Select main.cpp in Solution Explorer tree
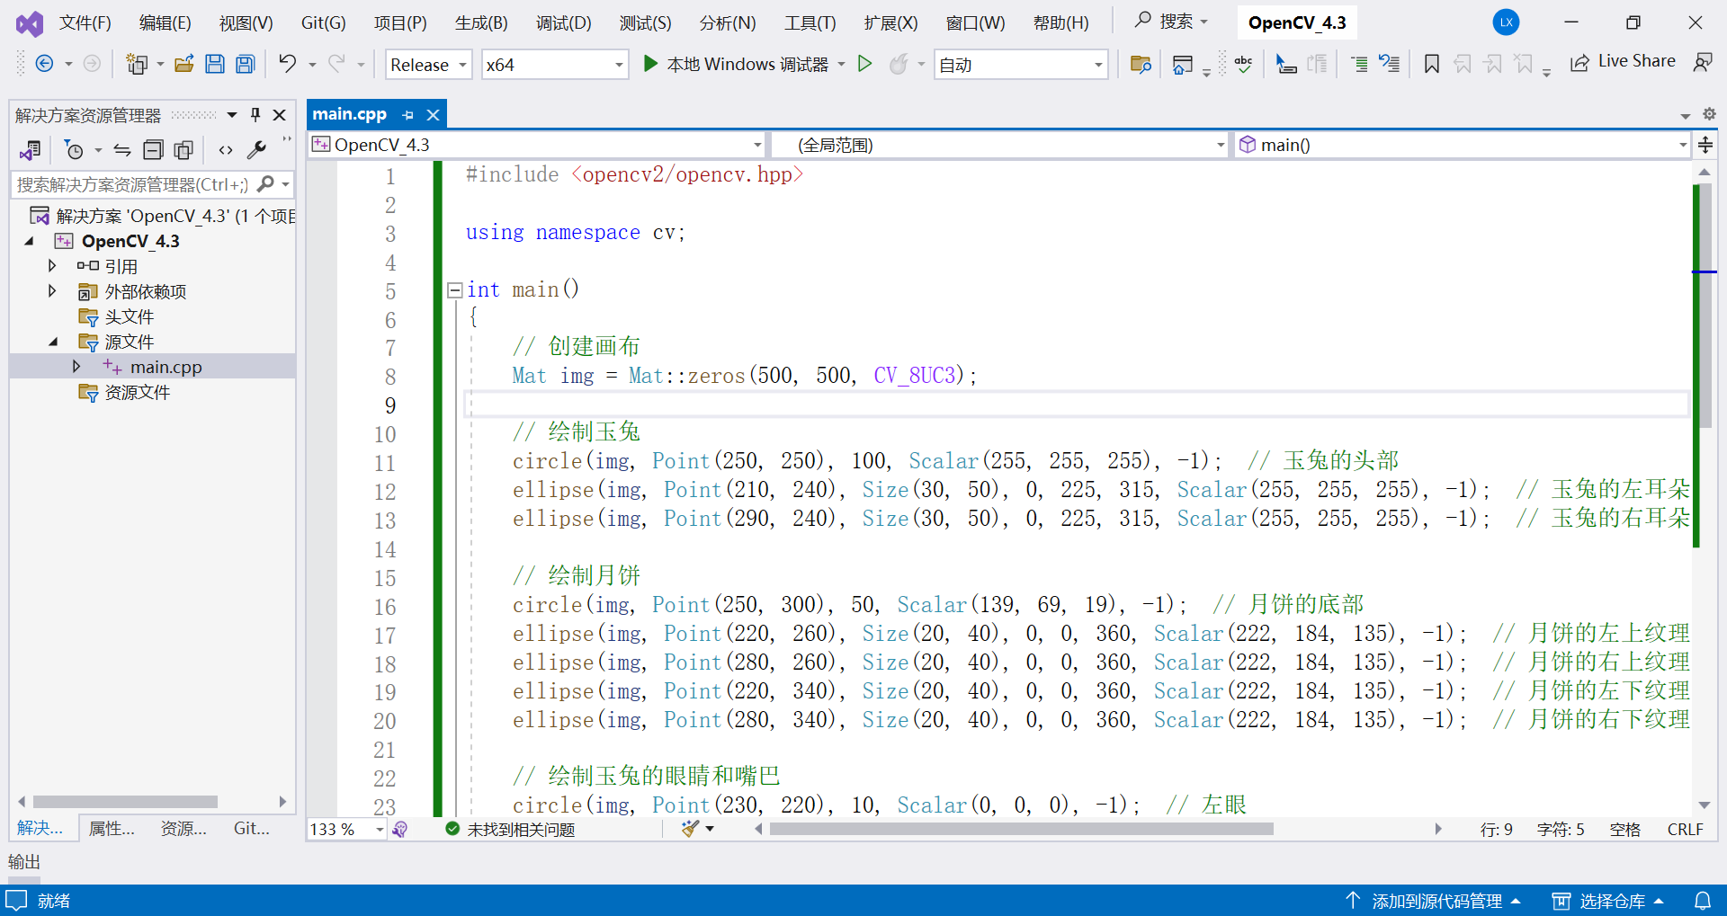Image resolution: width=1727 pixels, height=916 pixels. coord(166,367)
